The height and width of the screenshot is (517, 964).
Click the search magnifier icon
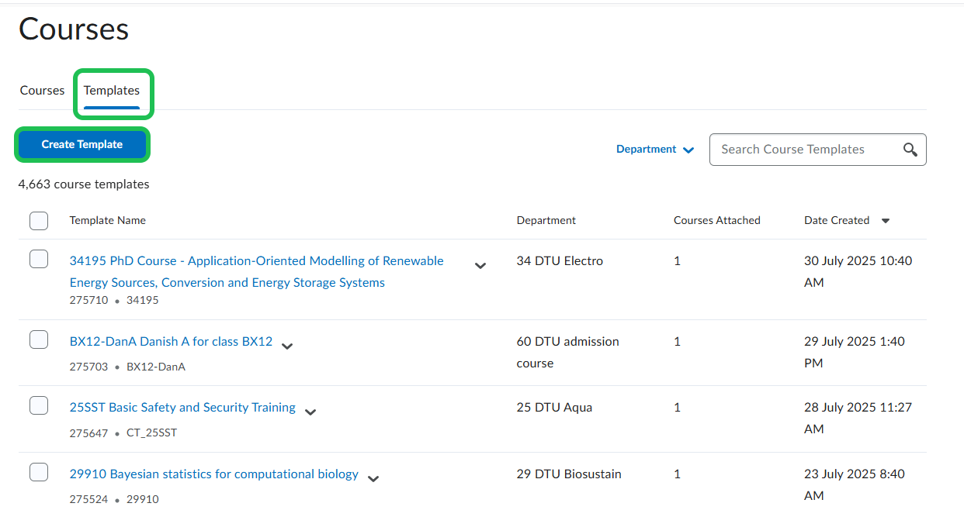910,150
